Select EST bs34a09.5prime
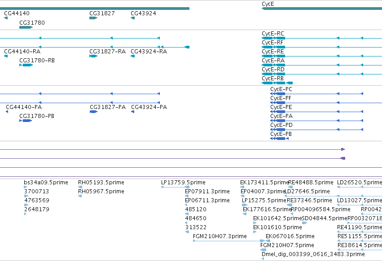Screen dimensions: 382x261 coord(46,183)
